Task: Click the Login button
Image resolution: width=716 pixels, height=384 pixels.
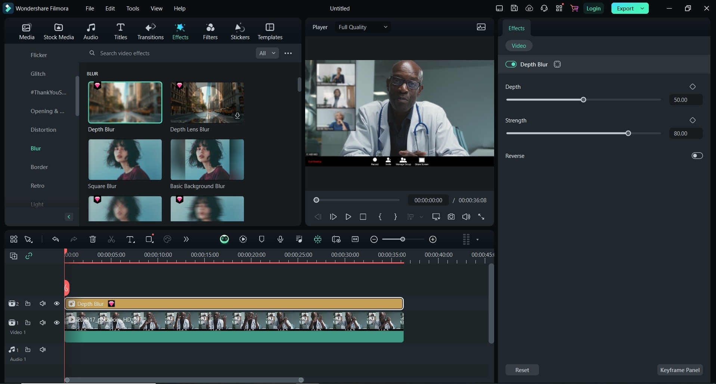Action: click(x=593, y=8)
